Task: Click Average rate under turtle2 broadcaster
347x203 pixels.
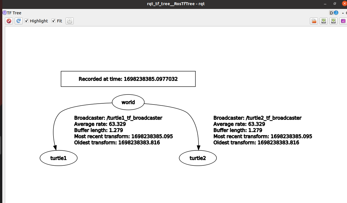Action: coord(239,124)
